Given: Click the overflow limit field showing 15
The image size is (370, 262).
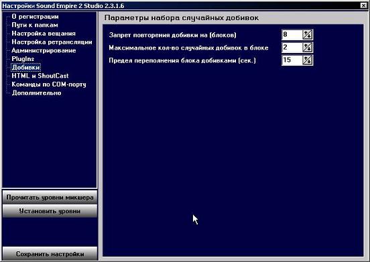Looking at the screenshot, I should (292, 60).
